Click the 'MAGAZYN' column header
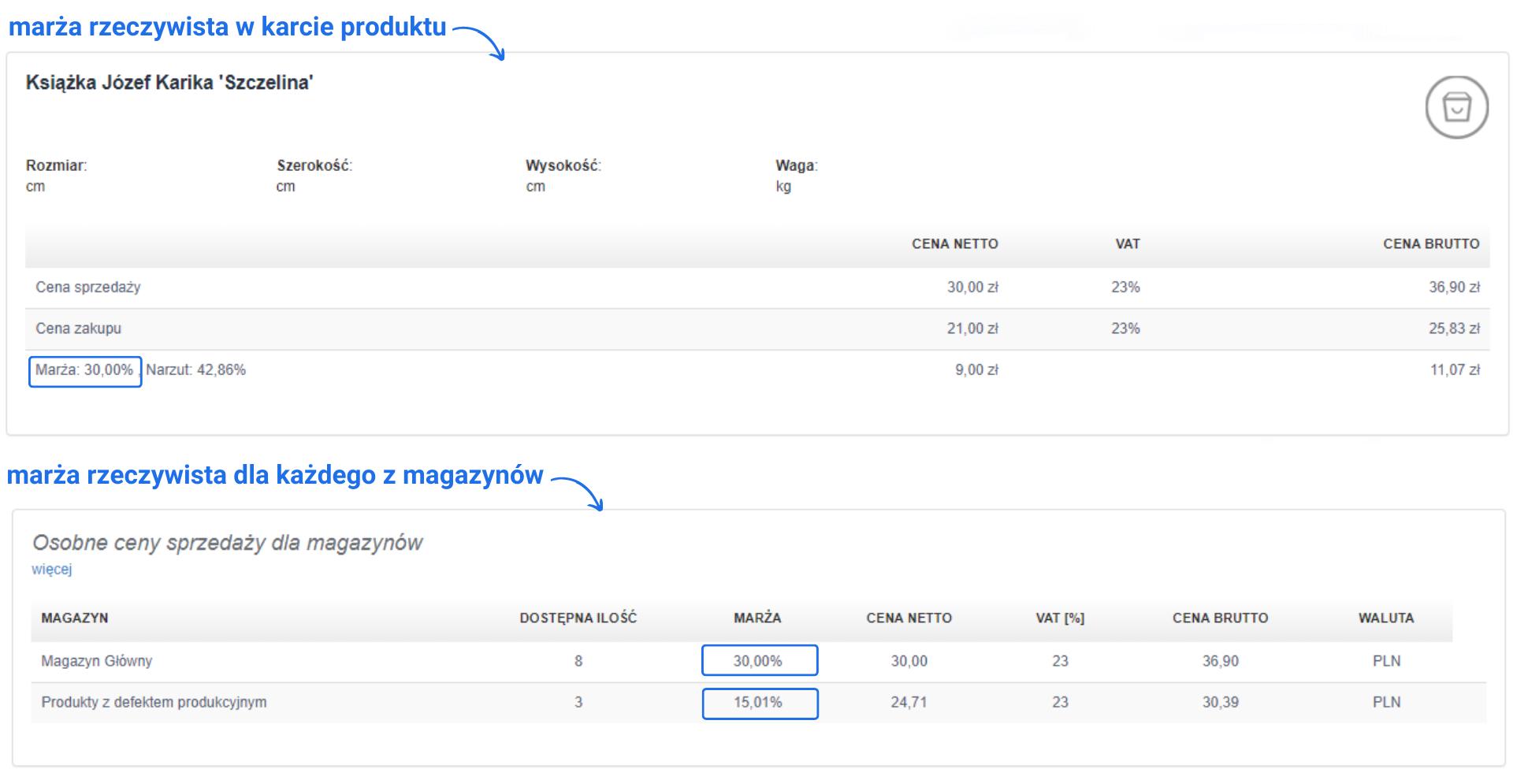 (75, 618)
